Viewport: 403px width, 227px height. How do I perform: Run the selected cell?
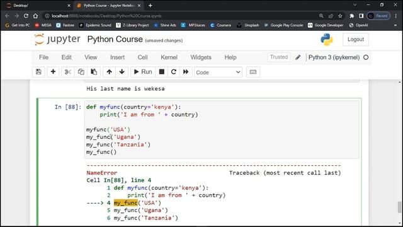(143, 72)
